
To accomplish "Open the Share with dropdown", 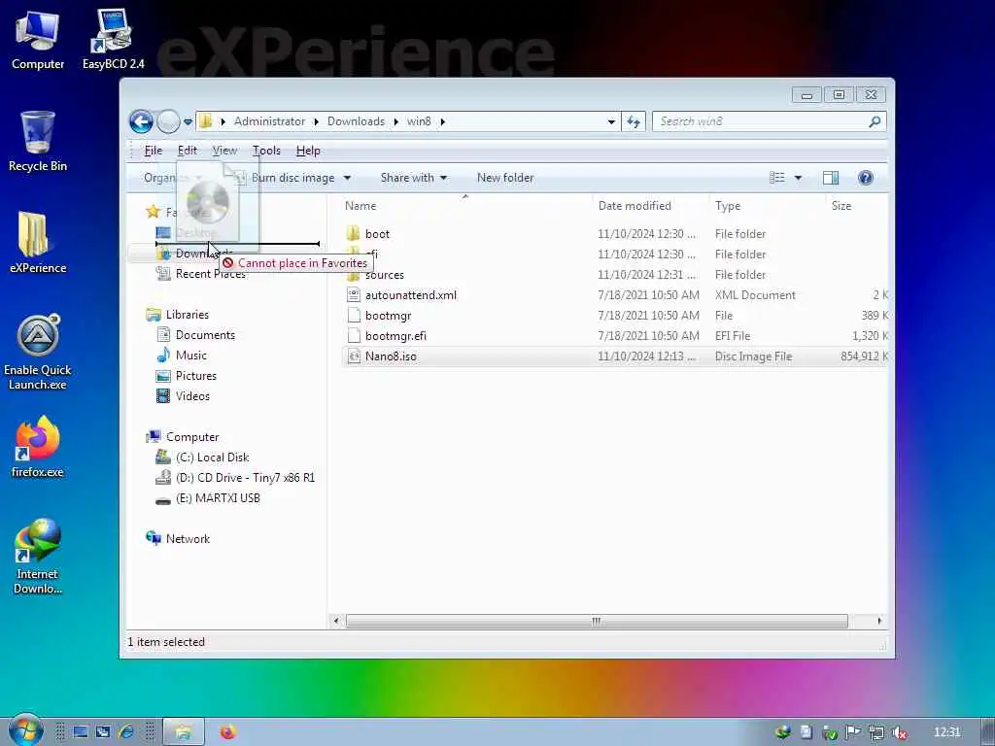I will coord(414,178).
